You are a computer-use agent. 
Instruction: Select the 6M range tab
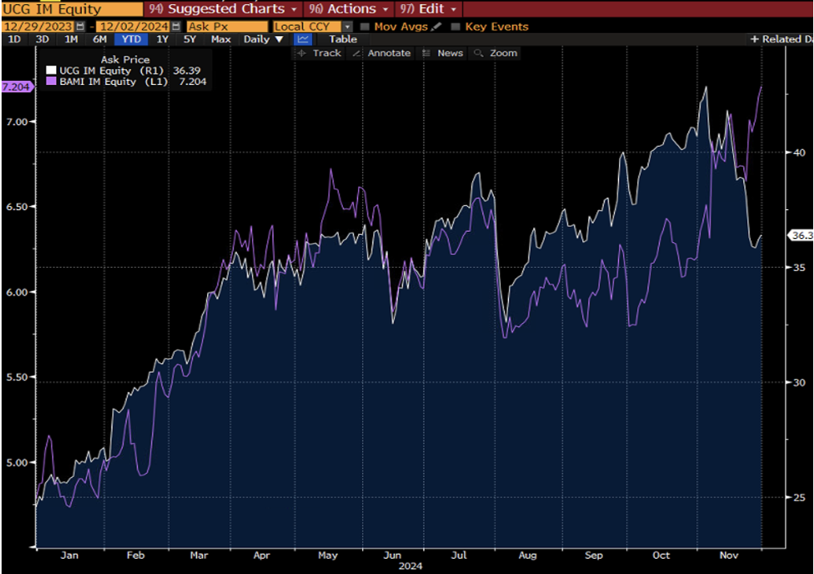100,39
